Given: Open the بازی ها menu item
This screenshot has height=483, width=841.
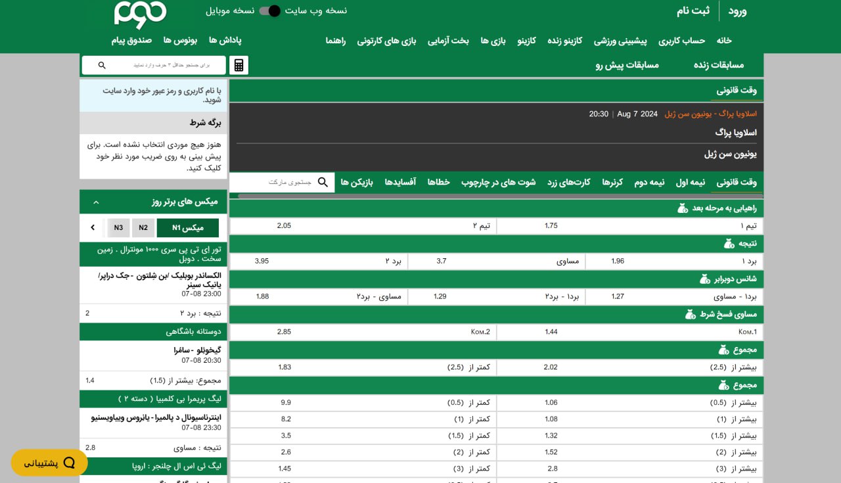Looking at the screenshot, I should pyautogui.click(x=493, y=40).
